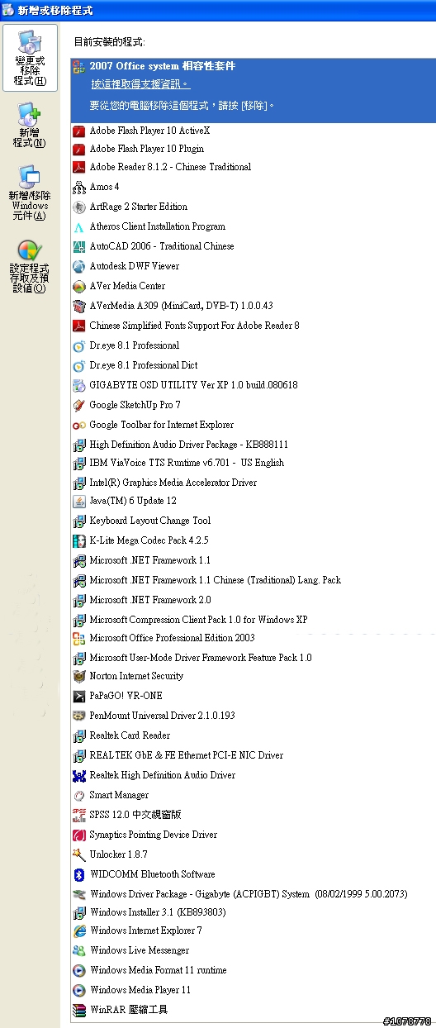Click the K-Lite Mega Codec Pack icon
The image size is (436, 1028).
(79, 540)
